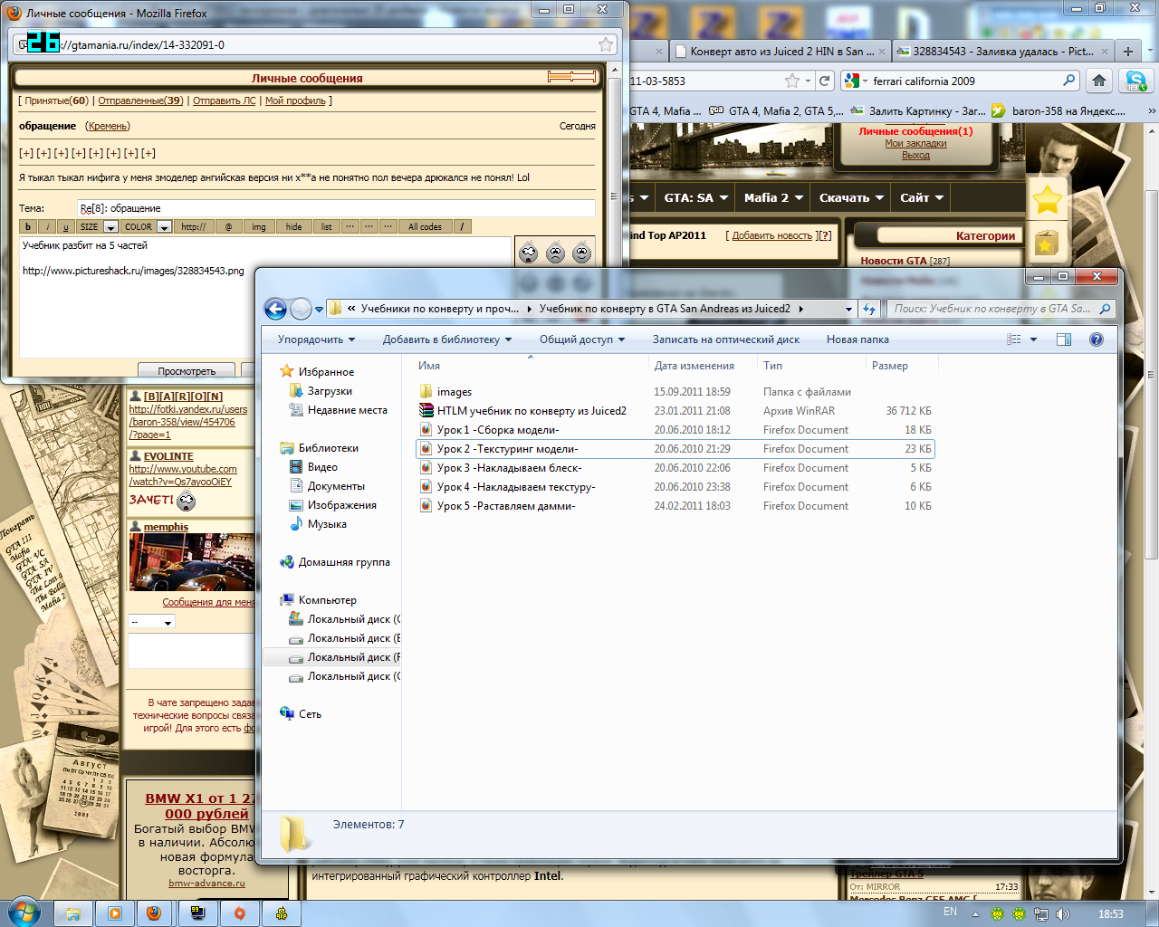Click the list code button
This screenshot has height=927, width=1159.
(327, 226)
